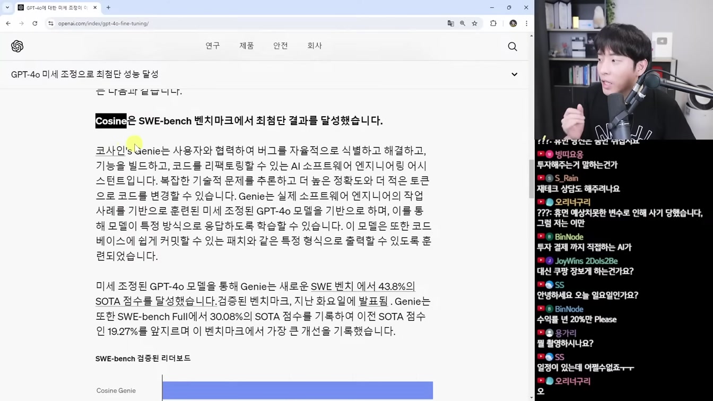Click the chat username JoyWins 2Dols2Be
This screenshot has height=401, width=713.
[x=586, y=261]
